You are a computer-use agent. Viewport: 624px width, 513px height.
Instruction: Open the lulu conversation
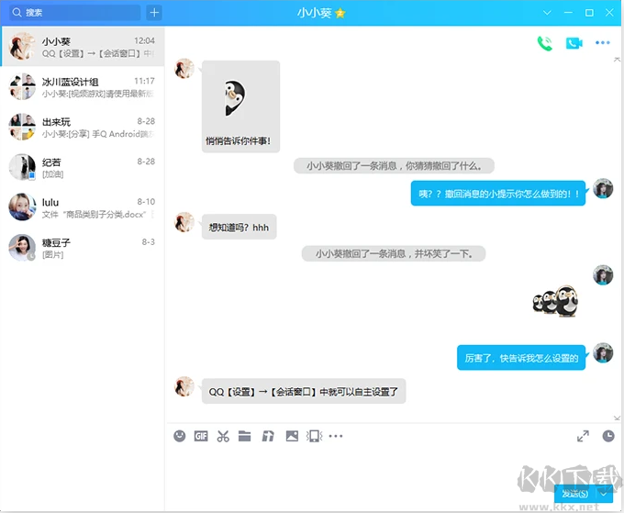(x=82, y=207)
